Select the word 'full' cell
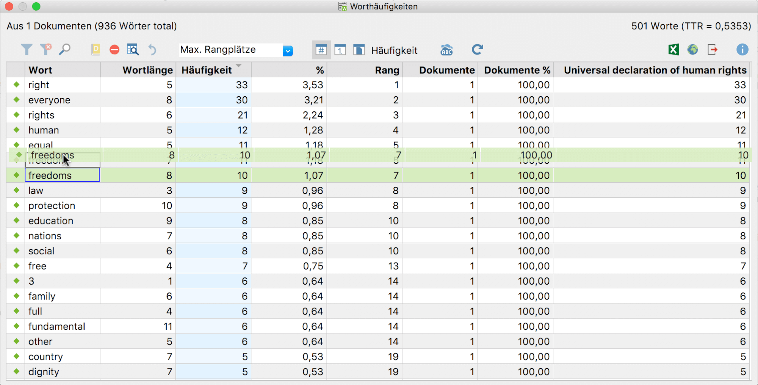This screenshot has height=385, width=758. coord(63,311)
